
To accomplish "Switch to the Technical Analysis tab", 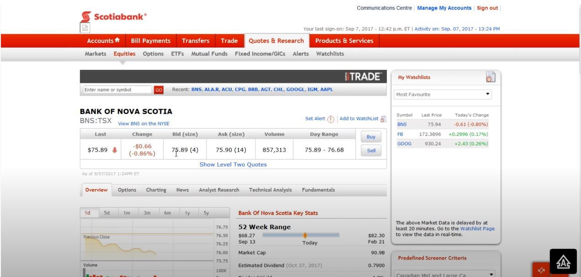I will click(270, 190).
